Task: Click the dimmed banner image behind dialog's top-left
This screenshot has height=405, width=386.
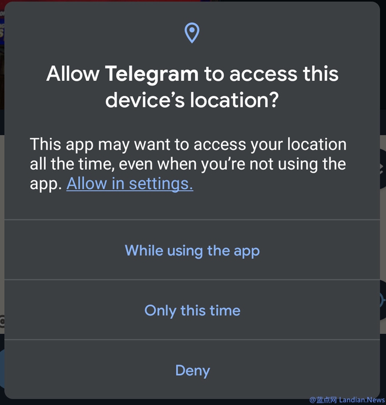Action: [x=2, y=54]
